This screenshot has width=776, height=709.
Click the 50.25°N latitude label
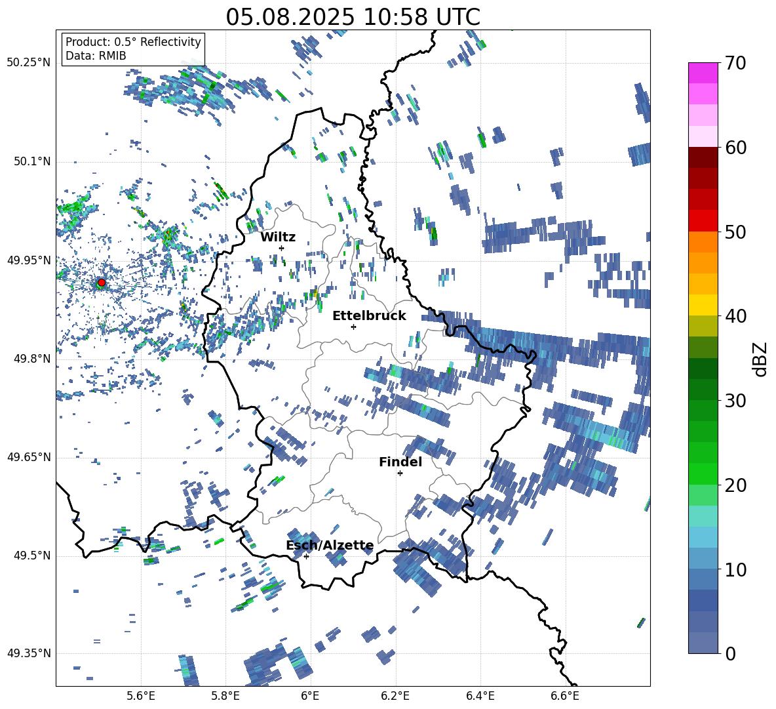(x=29, y=63)
